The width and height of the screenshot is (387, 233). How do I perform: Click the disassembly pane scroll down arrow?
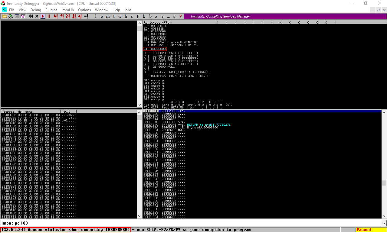[139, 105]
